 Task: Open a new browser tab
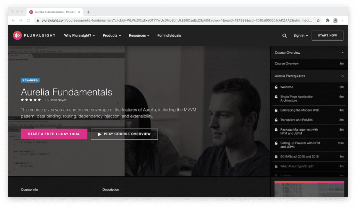pyautogui.click(x=88, y=12)
